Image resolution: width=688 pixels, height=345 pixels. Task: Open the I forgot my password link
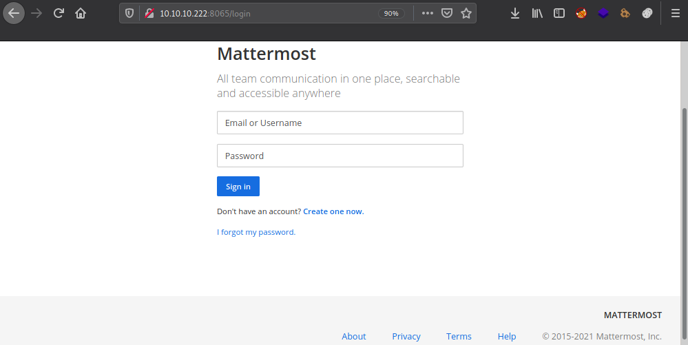(x=256, y=232)
